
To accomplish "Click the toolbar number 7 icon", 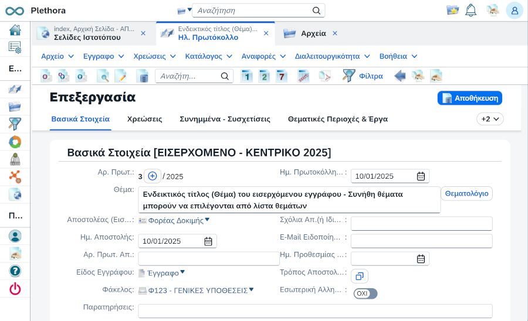I will 282,76.
